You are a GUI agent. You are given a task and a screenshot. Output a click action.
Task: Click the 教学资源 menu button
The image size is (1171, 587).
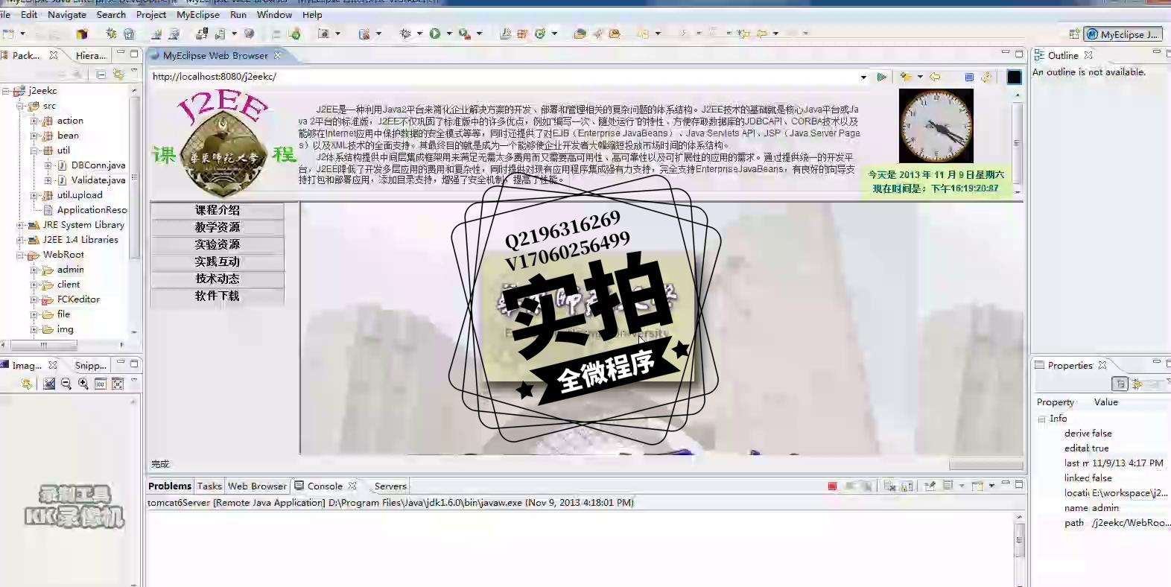pyautogui.click(x=218, y=227)
